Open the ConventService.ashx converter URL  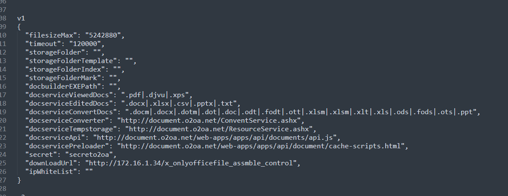click(210, 121)
